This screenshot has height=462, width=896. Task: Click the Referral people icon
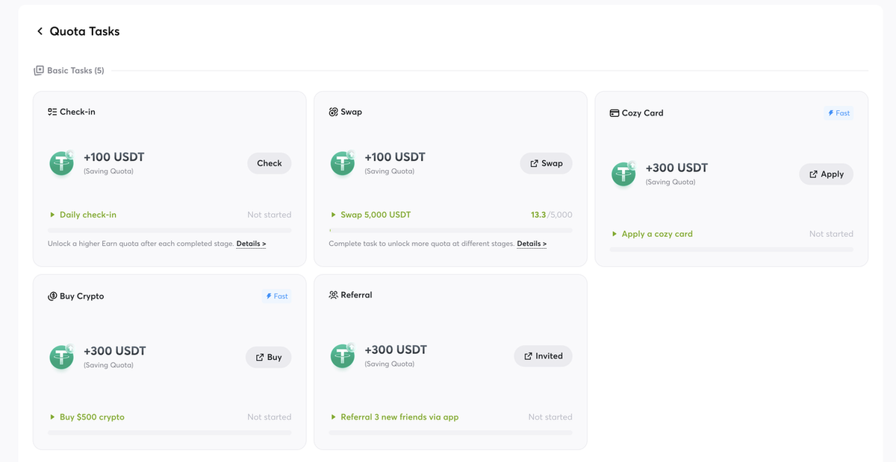coord(334,295)
